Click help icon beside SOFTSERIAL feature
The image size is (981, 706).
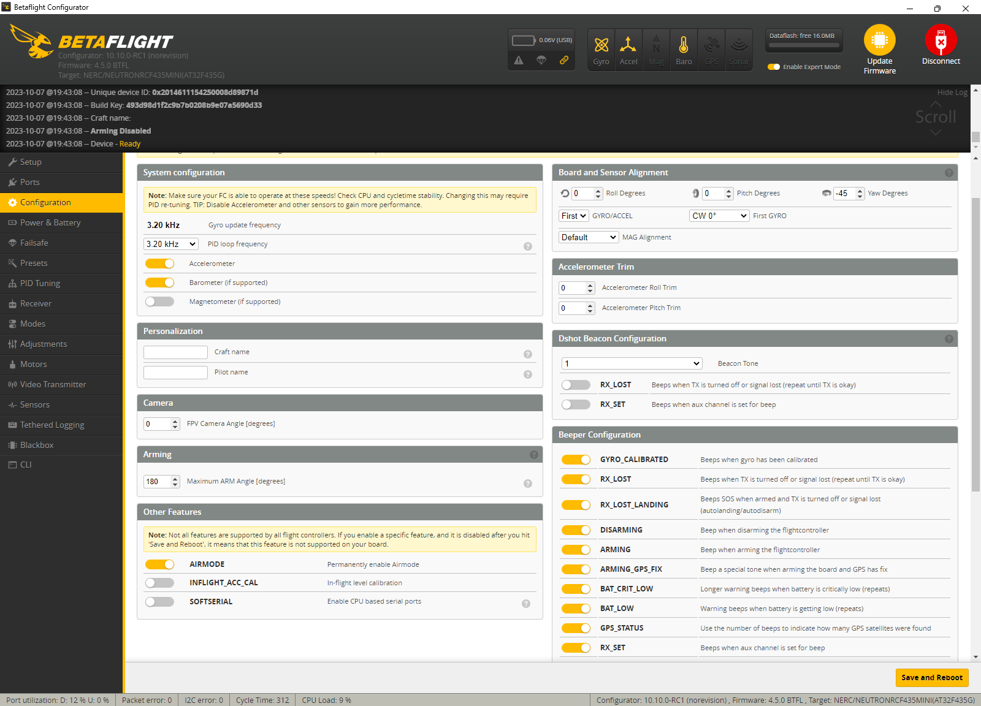(526, 604)
